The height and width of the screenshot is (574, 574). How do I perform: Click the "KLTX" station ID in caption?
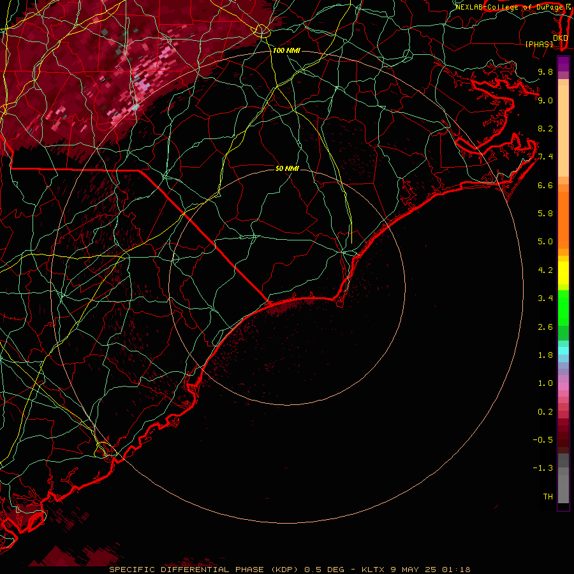point(372,570)
